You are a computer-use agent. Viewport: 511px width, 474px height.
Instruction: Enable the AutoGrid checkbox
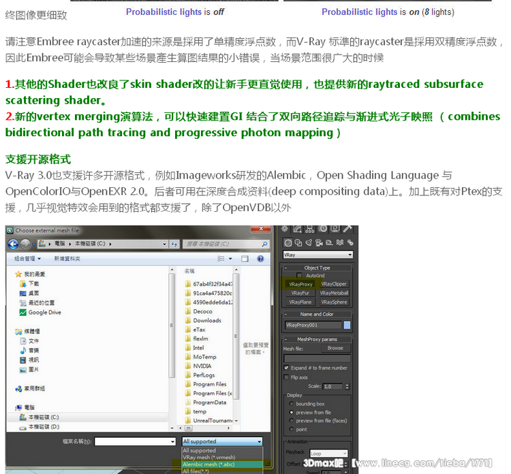point(299,276)
